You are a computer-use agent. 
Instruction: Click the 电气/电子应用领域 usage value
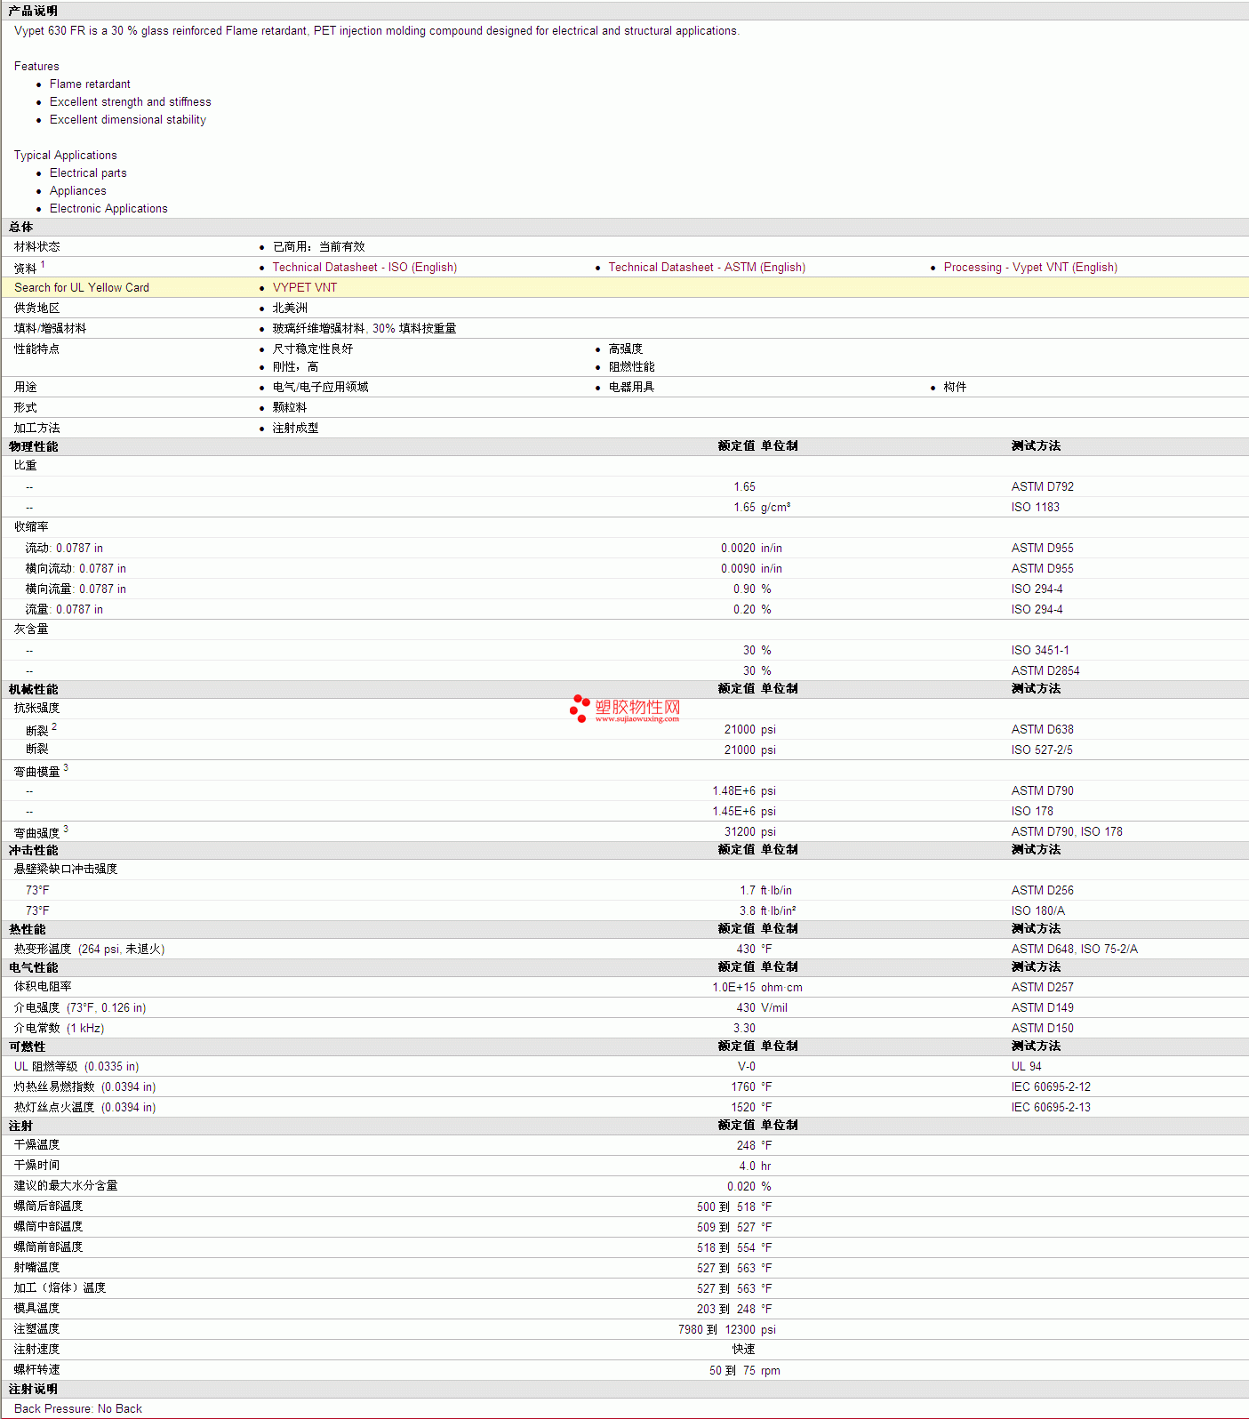pos(321,387)
